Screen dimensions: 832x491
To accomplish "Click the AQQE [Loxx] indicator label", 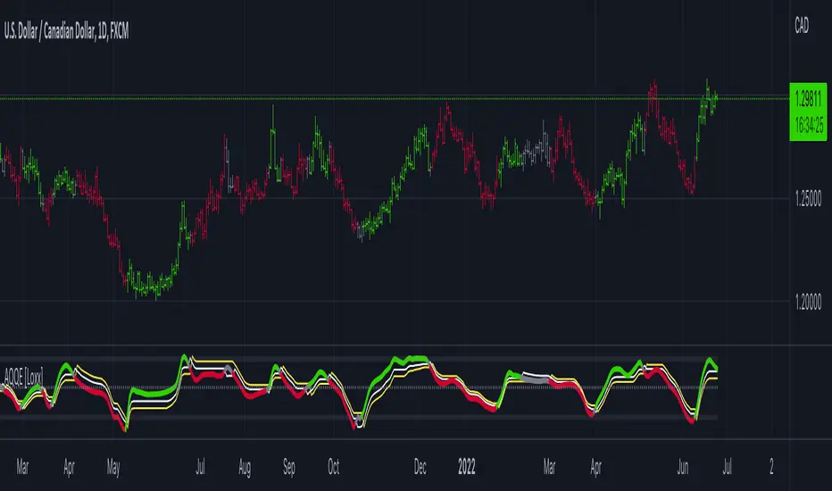I will coord(23,377).
